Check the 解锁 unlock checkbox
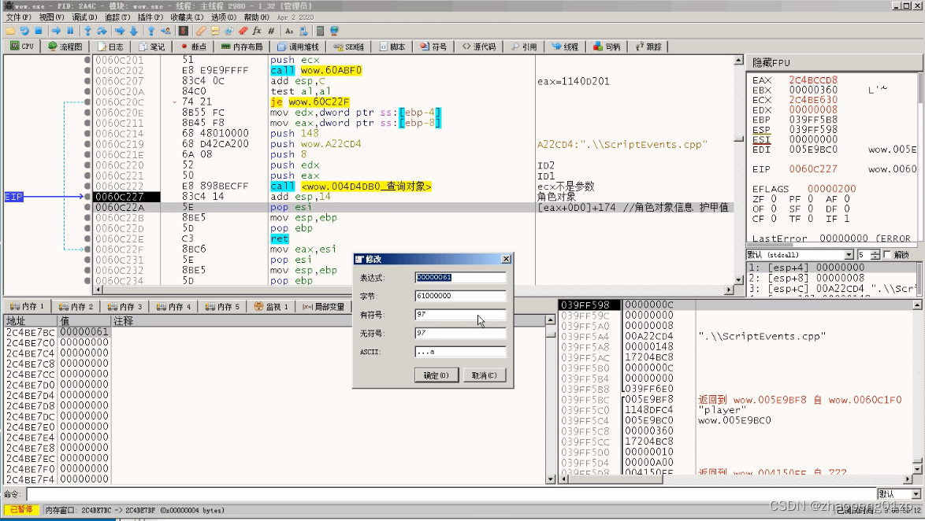Viewport: 925px width, 521px height. 887,255
